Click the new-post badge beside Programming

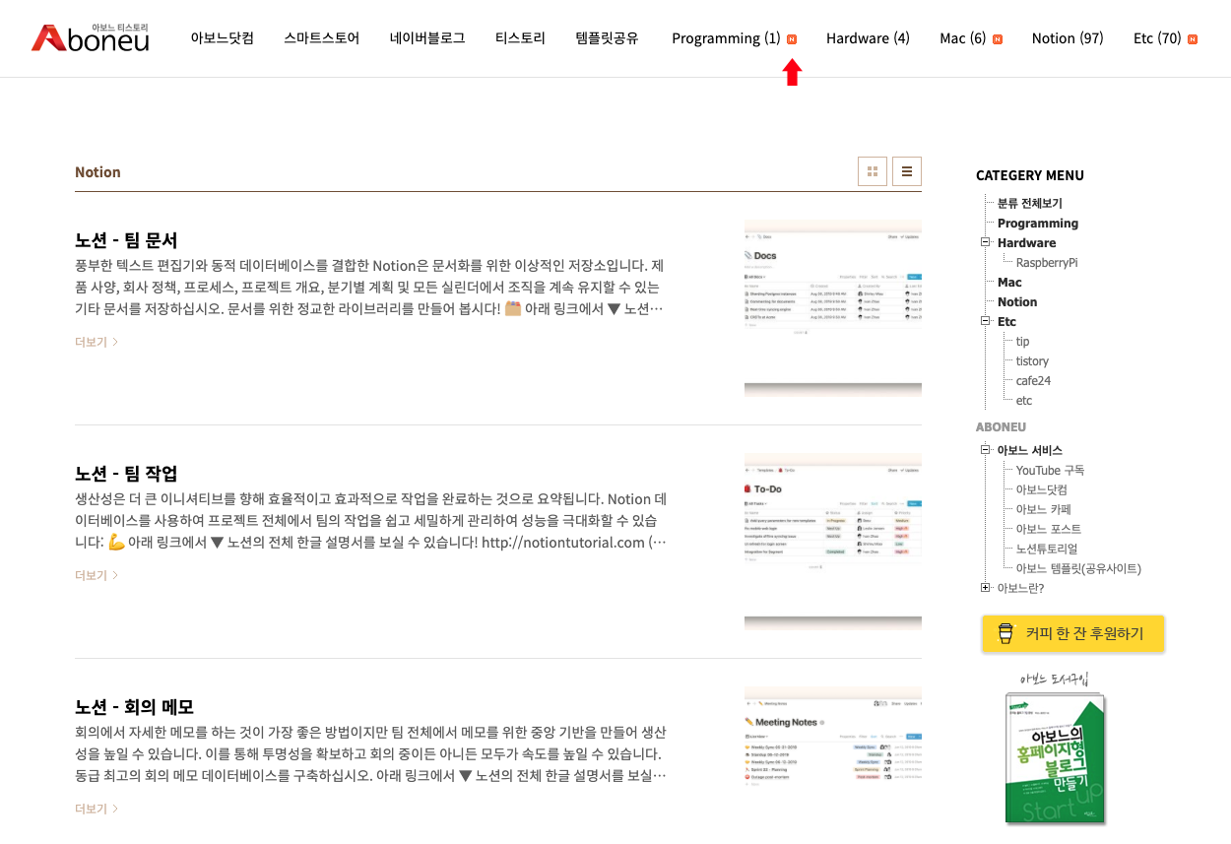(x=792, y=39)
